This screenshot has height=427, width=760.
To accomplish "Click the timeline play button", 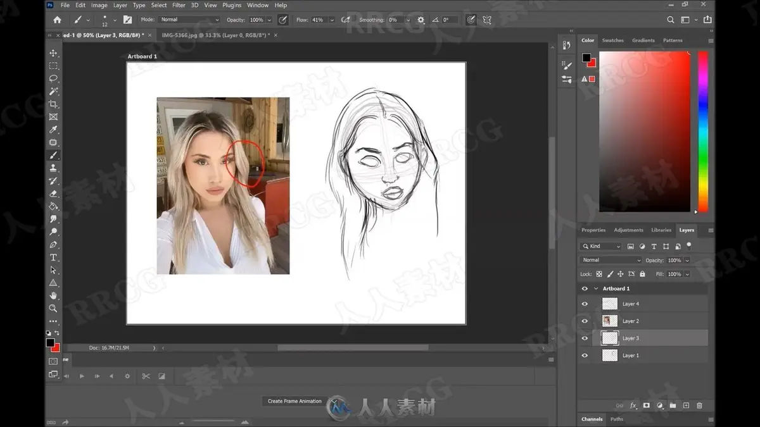I will pos(82,376).
